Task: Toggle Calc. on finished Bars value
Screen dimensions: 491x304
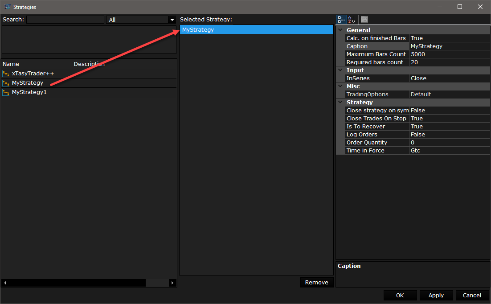Action: pos(449,38)
